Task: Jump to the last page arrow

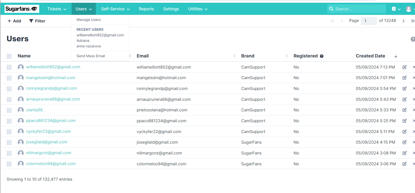Action: 413,21
